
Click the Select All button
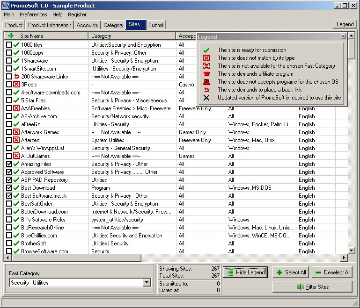291,272
